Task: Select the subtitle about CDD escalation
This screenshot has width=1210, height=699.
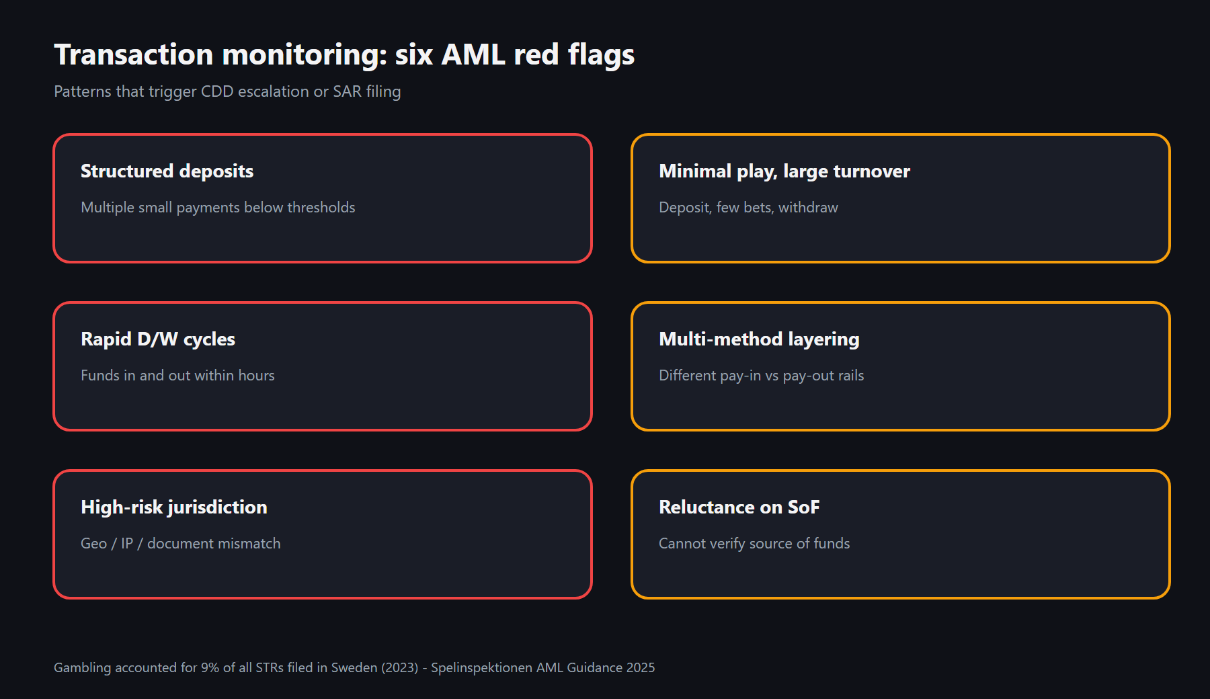Action: pyautogui.click(x=227, y=91)
